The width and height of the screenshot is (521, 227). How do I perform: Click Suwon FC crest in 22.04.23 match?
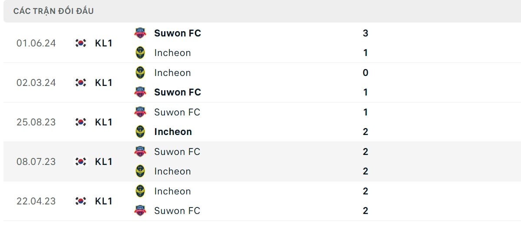(140, 211)
